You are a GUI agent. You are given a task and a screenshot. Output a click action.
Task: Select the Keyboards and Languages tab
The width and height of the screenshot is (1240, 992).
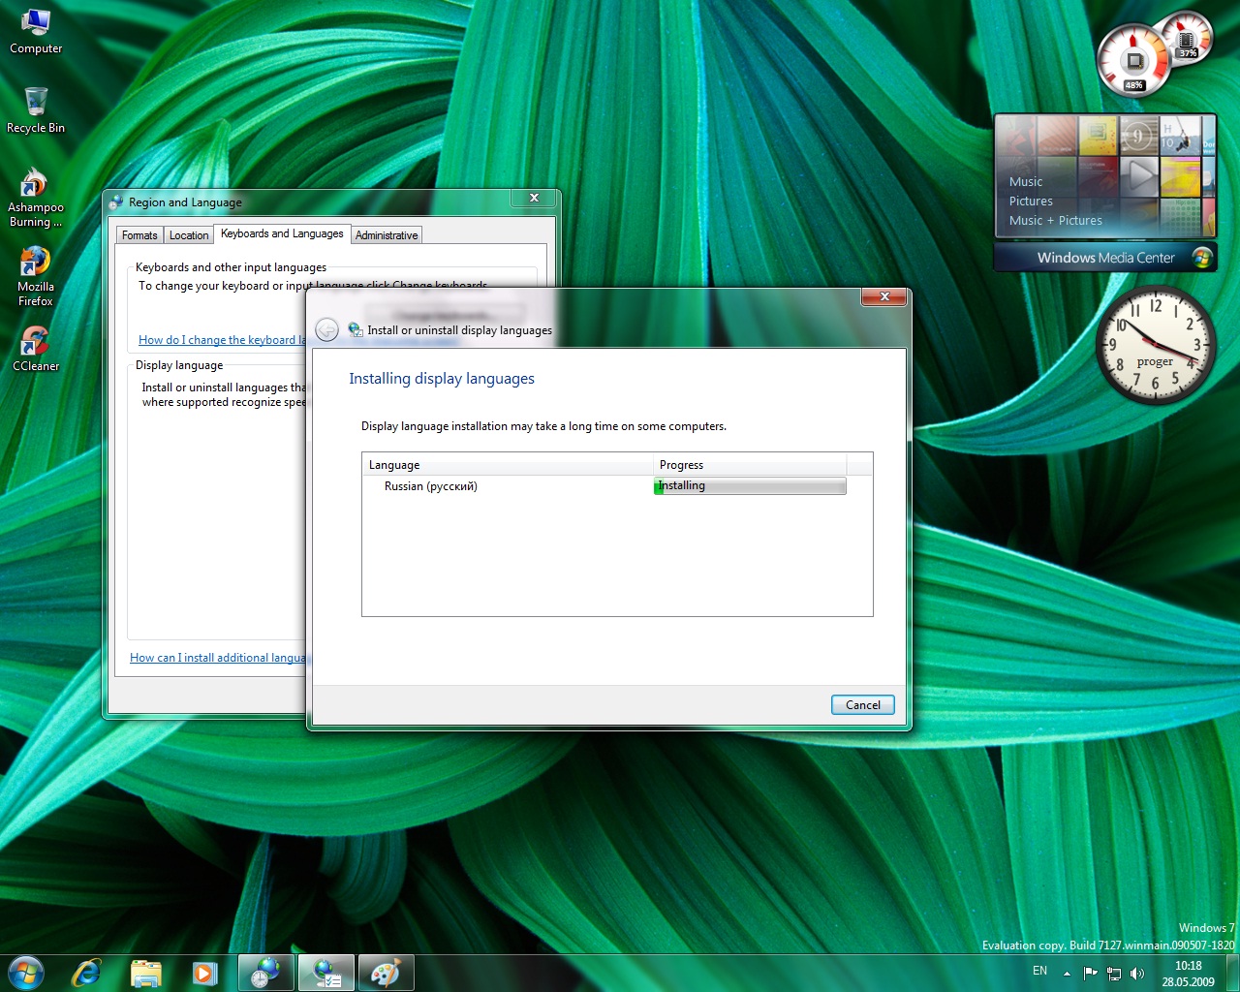282,233
